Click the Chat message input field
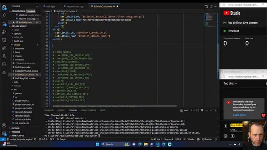The image size is (267, 150). [236, 130]
